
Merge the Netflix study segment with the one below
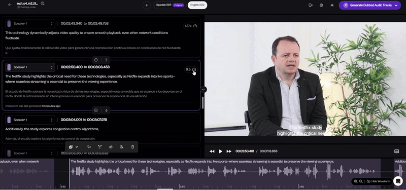(106, 110)
